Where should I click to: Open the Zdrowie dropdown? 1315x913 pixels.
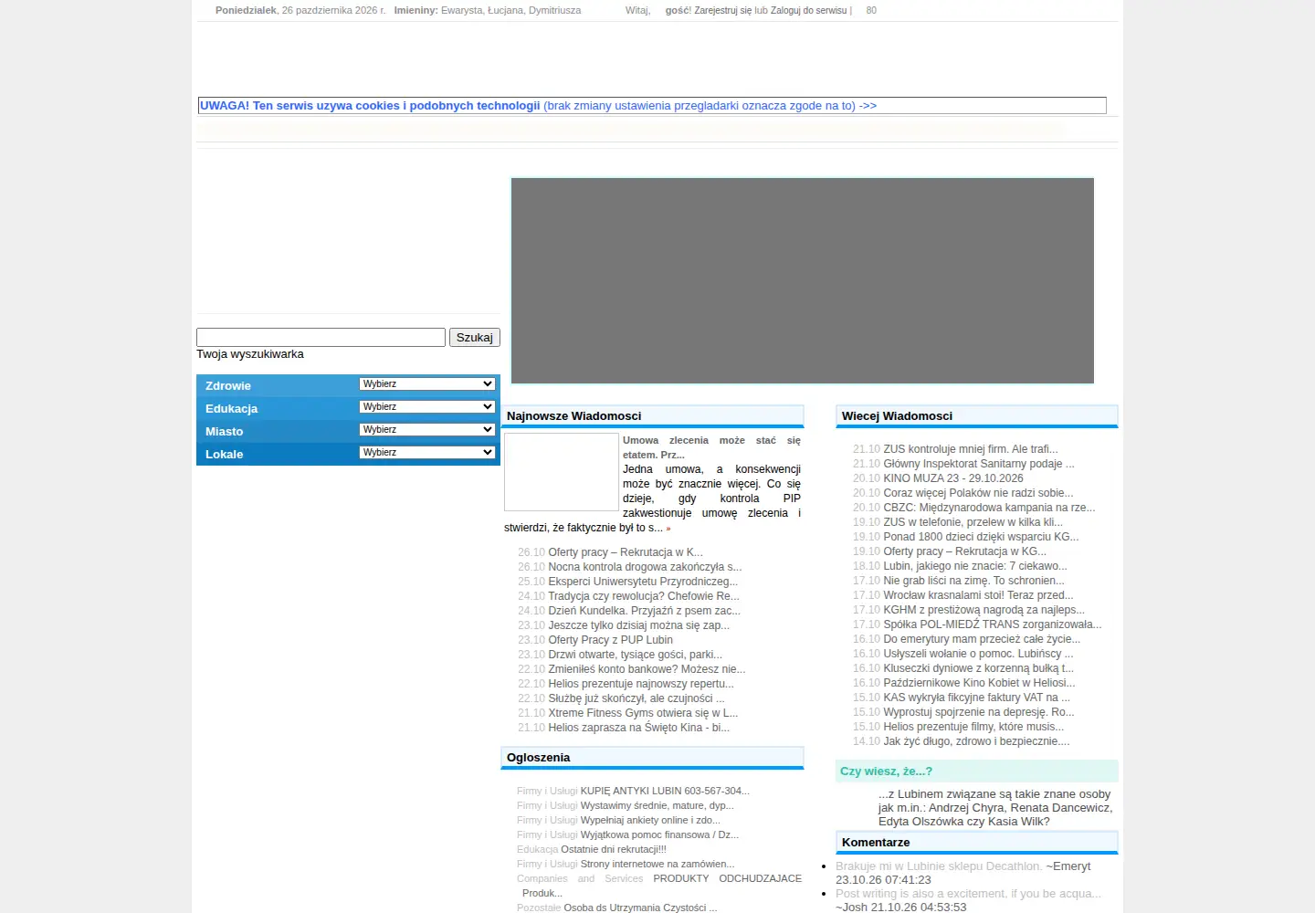[427, 384]
